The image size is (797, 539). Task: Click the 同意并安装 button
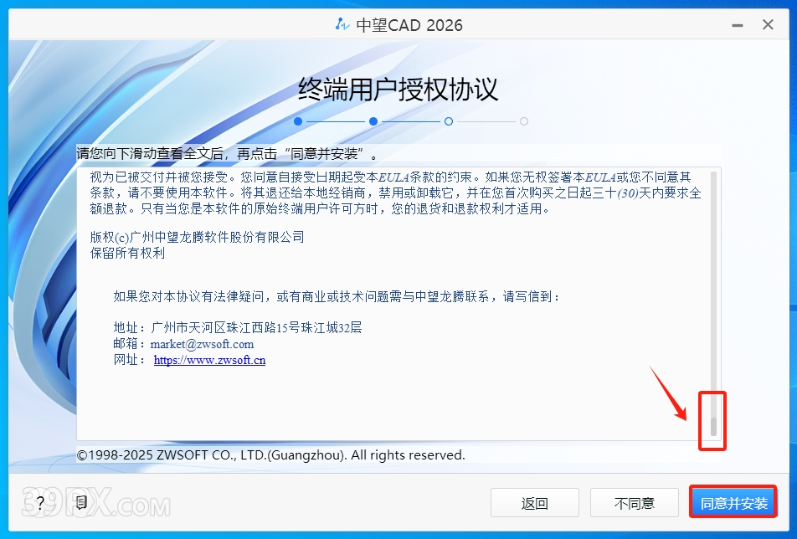(x=733, y=503)
